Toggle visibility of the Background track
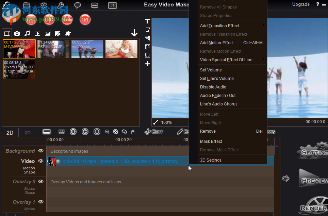The image size is (328, 216). coord(40,151)
